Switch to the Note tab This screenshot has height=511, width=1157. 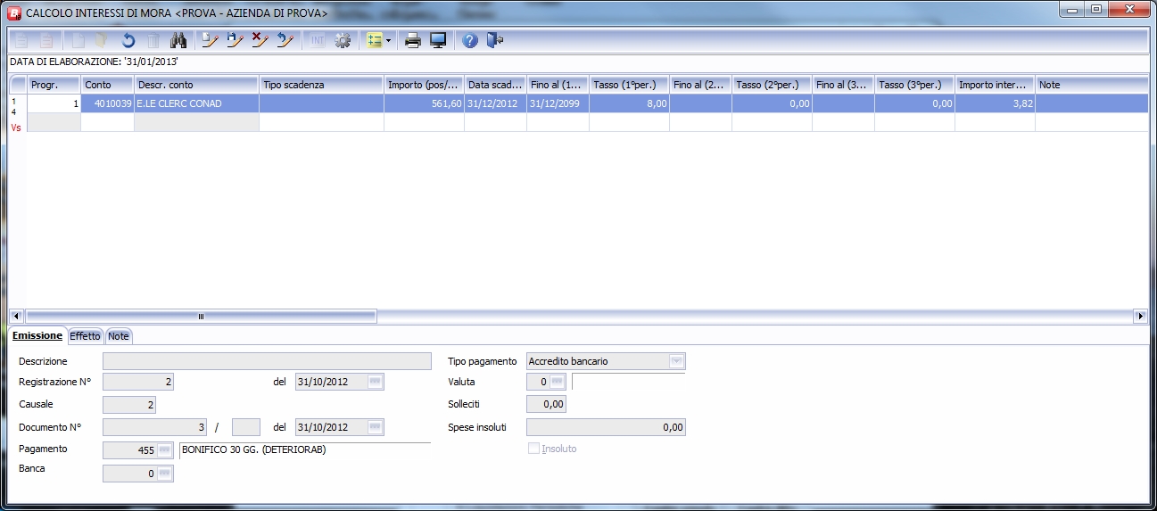click(x=119, y=336)
